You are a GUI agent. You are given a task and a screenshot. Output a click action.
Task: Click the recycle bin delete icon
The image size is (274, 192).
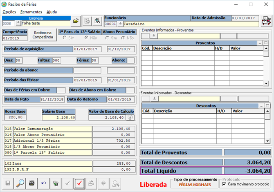56,183
